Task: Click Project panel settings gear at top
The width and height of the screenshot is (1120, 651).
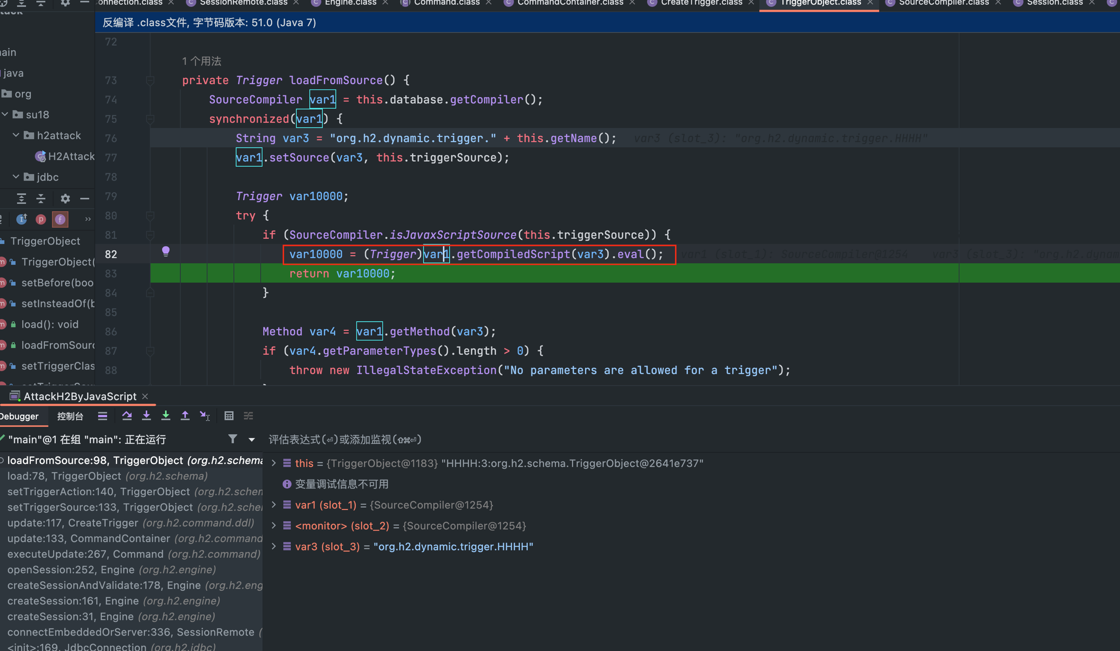Action: [x=65, y=3]
